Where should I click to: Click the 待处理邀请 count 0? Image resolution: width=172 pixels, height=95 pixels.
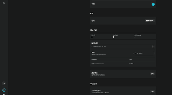click(x=113, y=37)
